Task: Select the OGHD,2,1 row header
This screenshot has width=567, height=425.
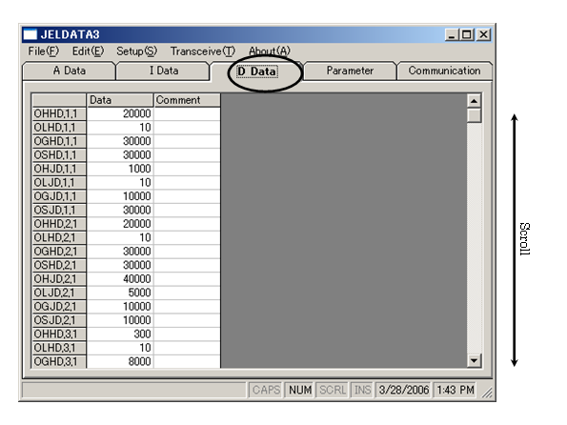Action: [x=59, y=251]
